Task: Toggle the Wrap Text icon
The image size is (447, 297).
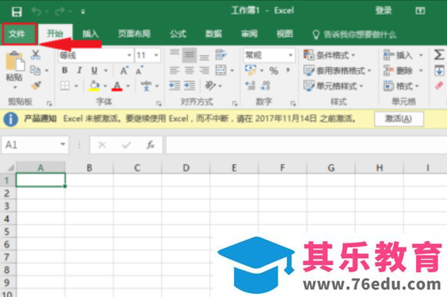Action: (221, 54)
